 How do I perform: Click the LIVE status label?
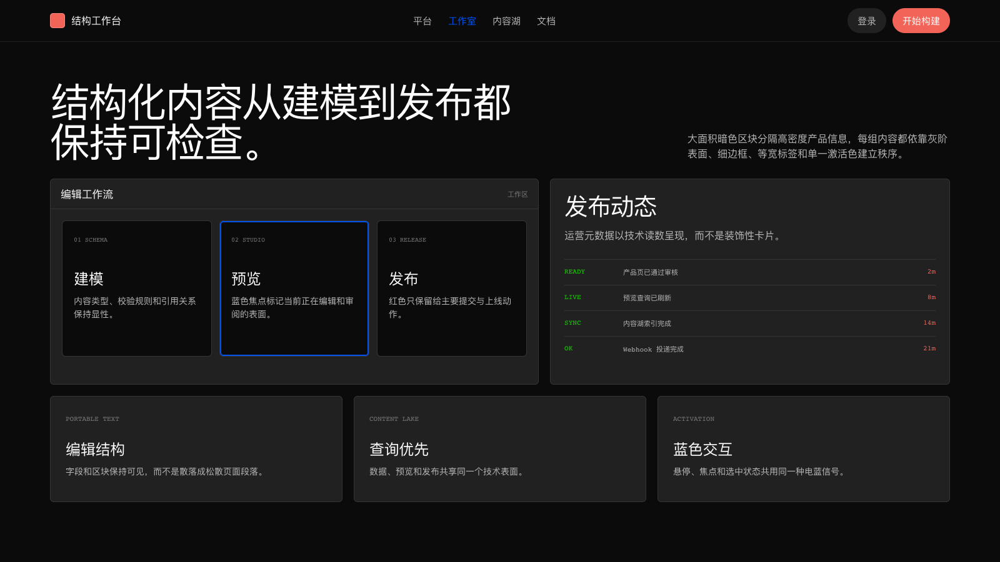coord(572,297)
